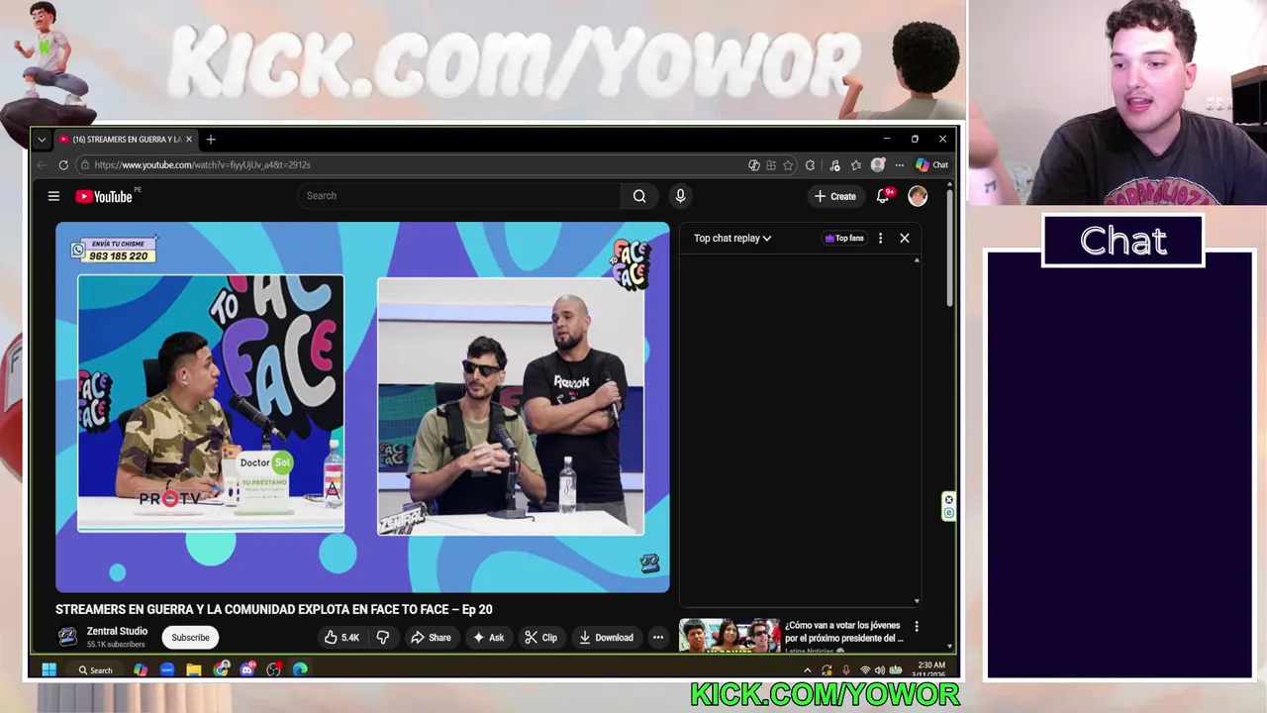Screen dimensions: 1267x713
Task: Open the browser extensions puzzle icon
Action: click(x=810, y=165)
